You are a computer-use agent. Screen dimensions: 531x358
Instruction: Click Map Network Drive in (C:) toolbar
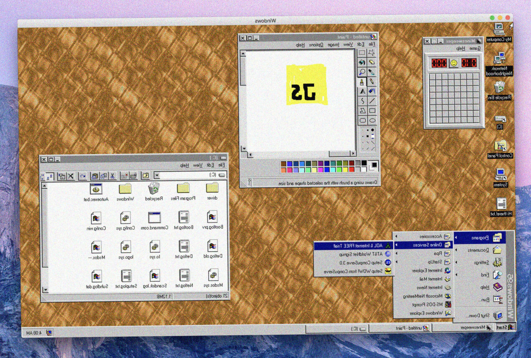(x=133, y=176)
